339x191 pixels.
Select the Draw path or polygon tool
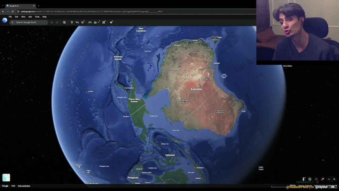pyautogui.click(x=77, y=22)
